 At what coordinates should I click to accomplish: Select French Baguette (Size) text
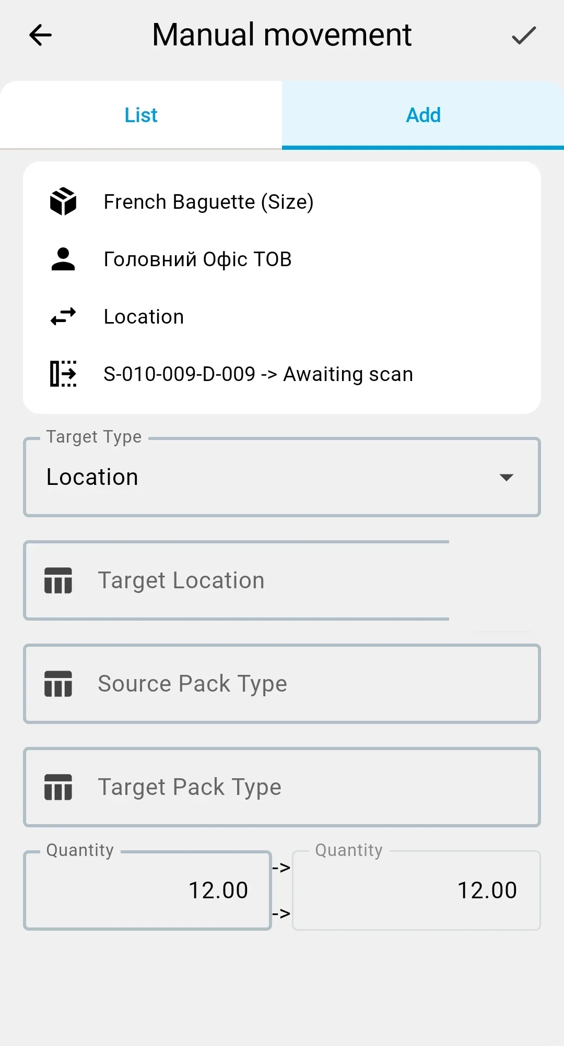tap(208, 202)
